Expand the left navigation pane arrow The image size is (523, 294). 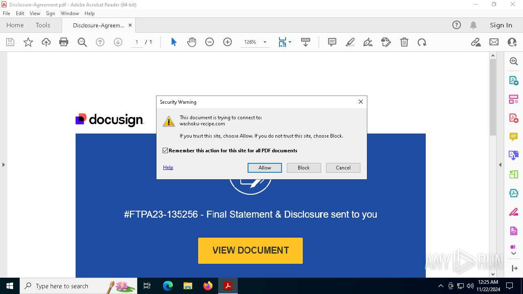pyautogui.click(x=3, y=165)
